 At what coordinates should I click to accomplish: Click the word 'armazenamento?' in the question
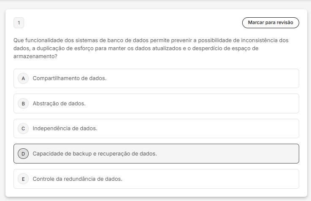(x=35, y=56)
